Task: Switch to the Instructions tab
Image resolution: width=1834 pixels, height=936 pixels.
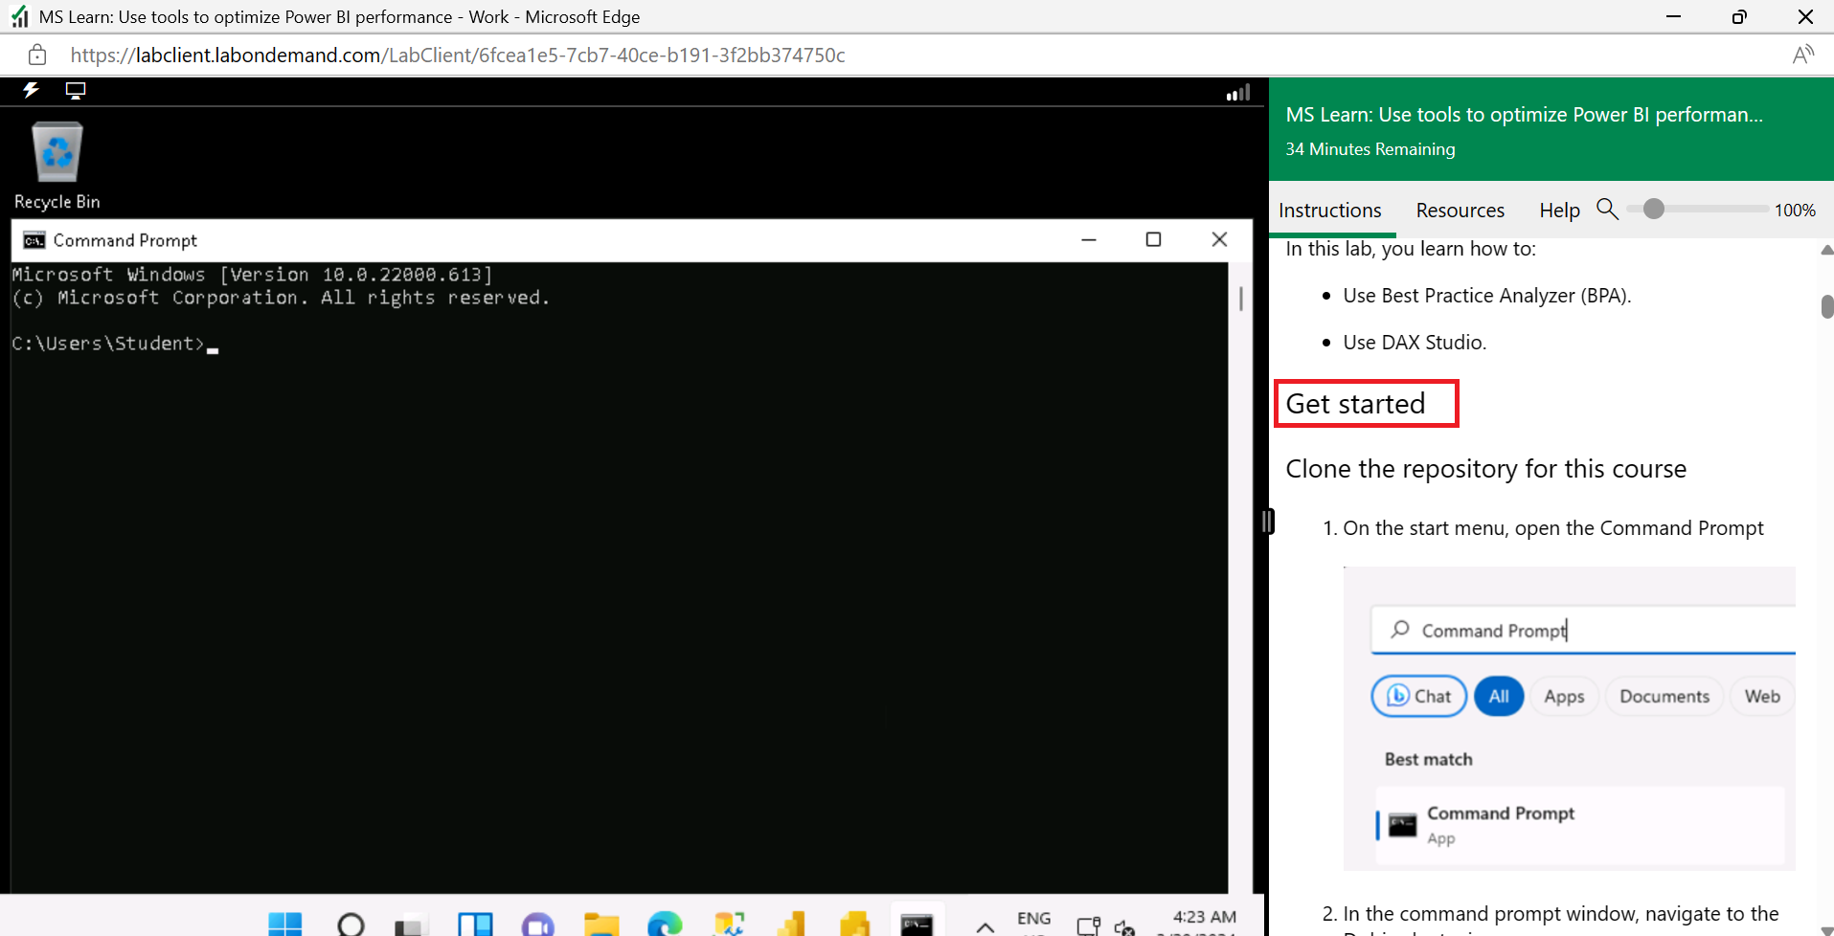Action: (1329, 210)
